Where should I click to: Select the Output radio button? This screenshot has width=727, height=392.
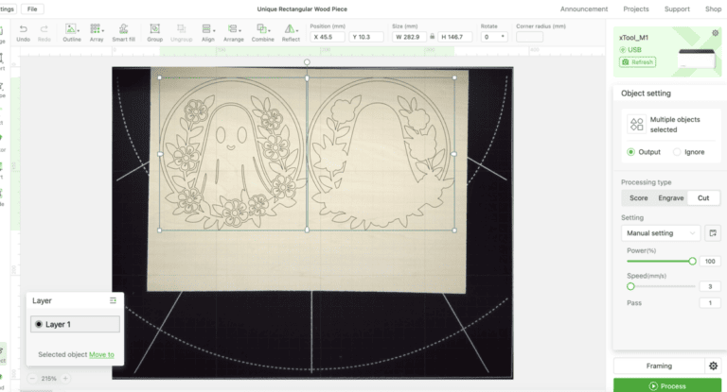pos(631,151)
